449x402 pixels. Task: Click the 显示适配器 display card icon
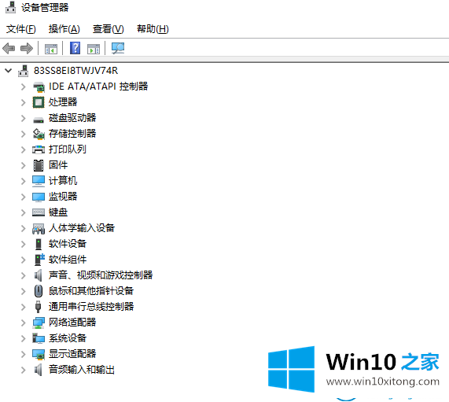(39, 355)
